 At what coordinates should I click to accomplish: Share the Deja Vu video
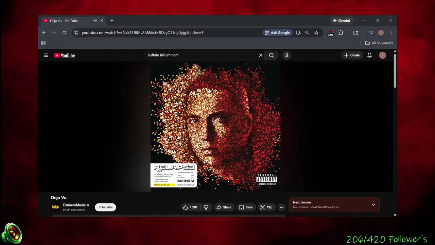click(224, 207)
